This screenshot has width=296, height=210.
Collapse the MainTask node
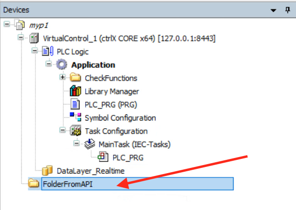point(77,143)
